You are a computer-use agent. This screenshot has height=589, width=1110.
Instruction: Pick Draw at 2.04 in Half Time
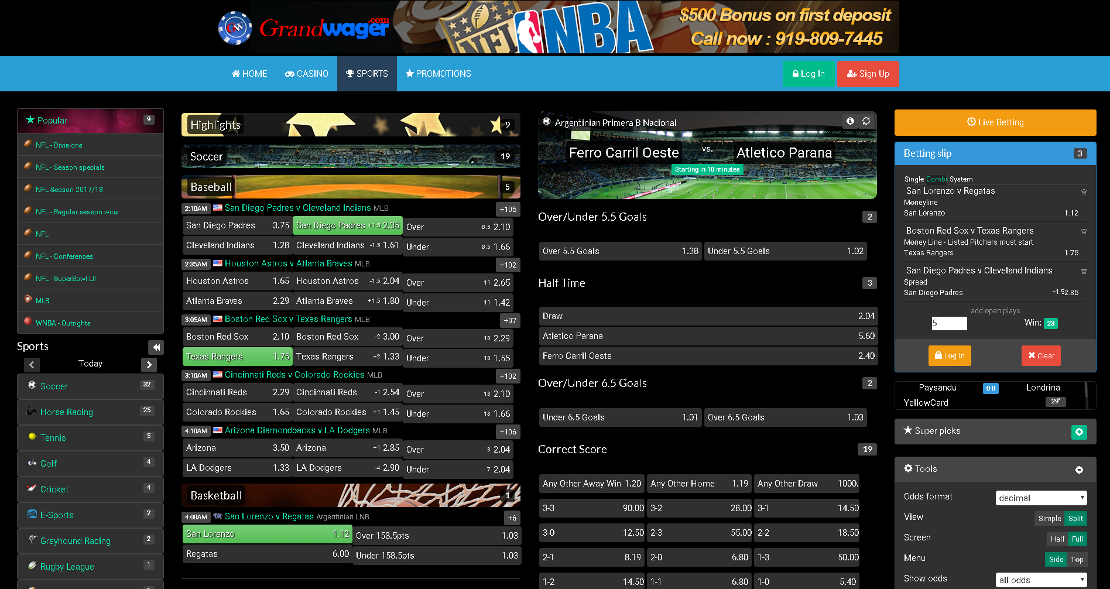click(x=708, y=316)
